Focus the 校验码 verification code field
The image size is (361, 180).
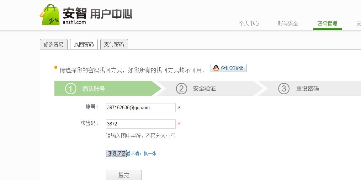(x=141, y=124)
